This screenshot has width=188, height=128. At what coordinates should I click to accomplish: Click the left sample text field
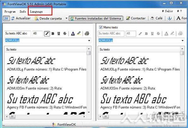point(18,33)
